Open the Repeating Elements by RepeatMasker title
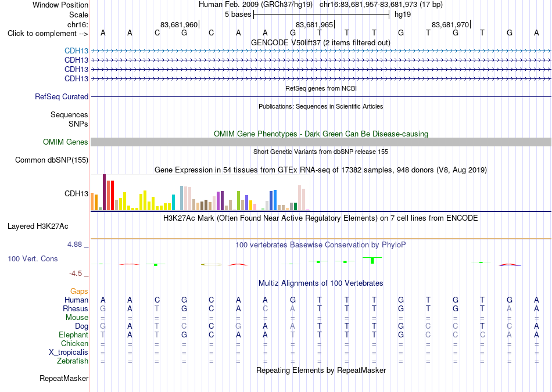552x392 pixels. tap(321, 370)
